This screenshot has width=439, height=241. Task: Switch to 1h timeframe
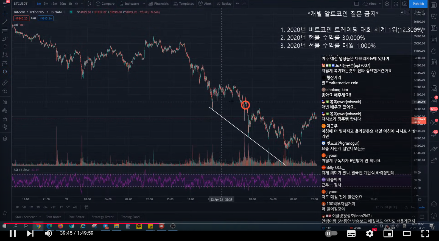[x=70, y=4]
